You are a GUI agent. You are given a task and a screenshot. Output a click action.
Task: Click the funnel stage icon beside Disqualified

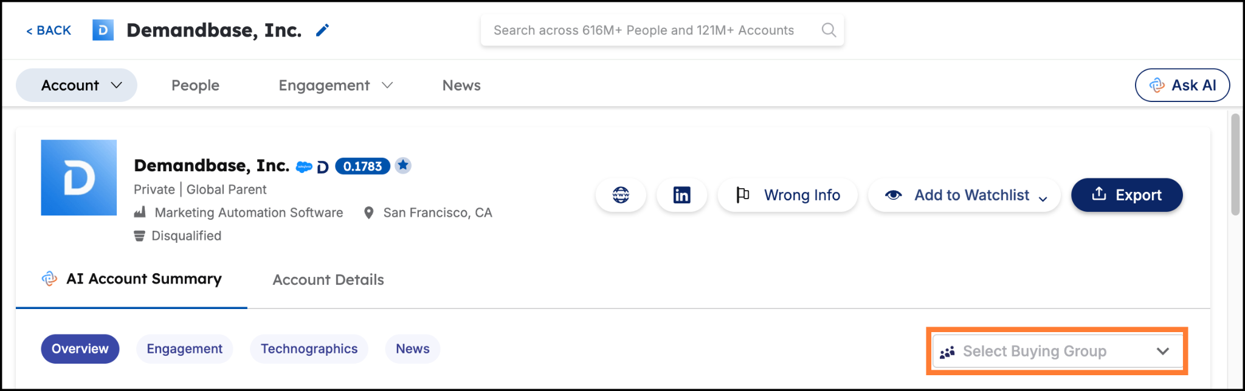pyautogui.click(x=139, y=236)
